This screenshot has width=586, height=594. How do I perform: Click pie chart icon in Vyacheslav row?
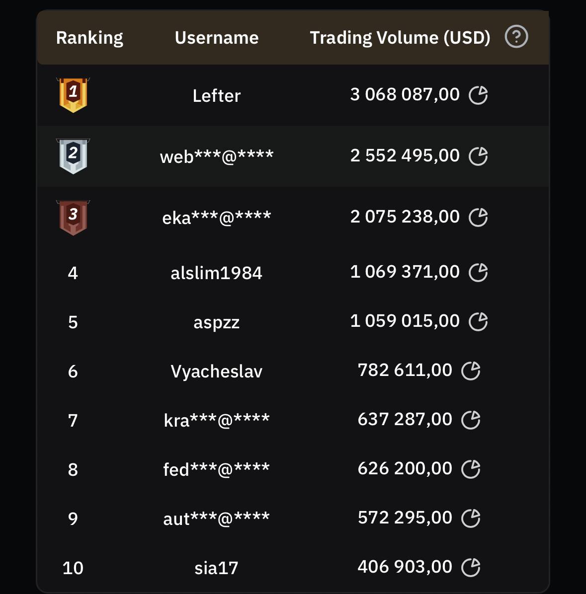(x=470, y=371)
